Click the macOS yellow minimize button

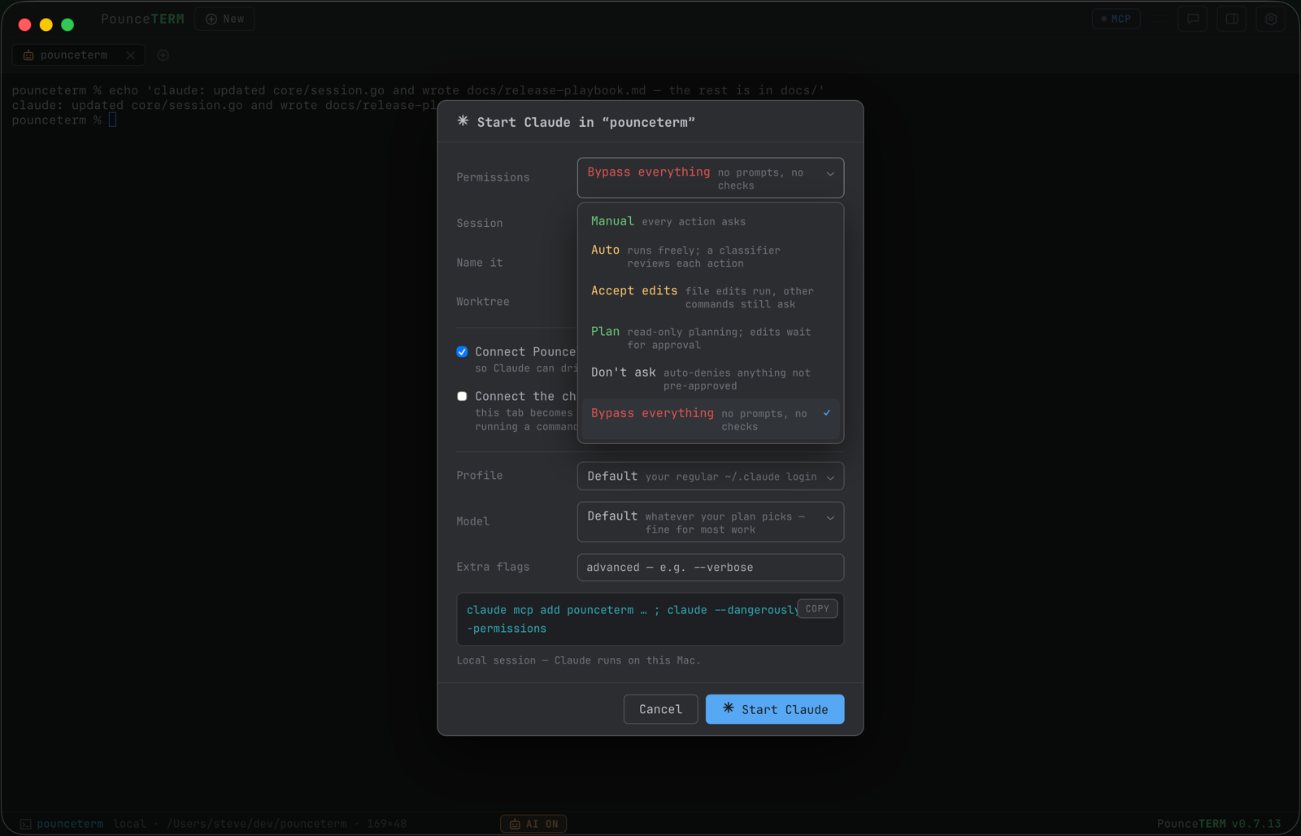pos(46,24)
